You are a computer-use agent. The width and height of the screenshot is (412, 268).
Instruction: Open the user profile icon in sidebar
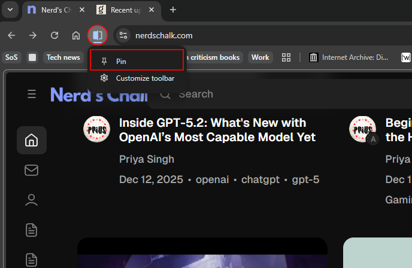pyautogui.click(x=31, y=200)
